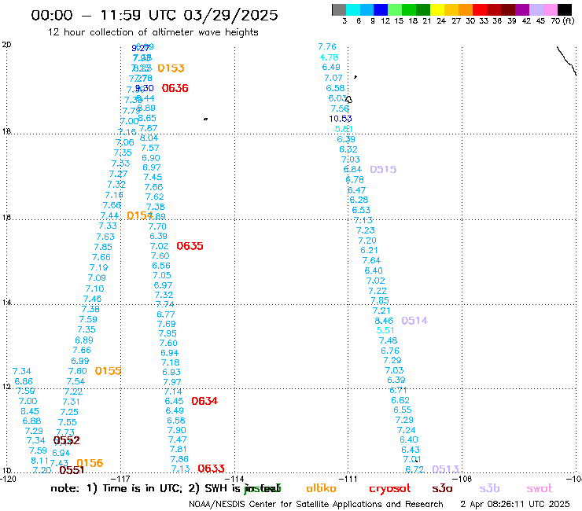Screen dimensions: 582x511
Task: Click the -108 longitude axis label
Action: [x=462, y=479]
